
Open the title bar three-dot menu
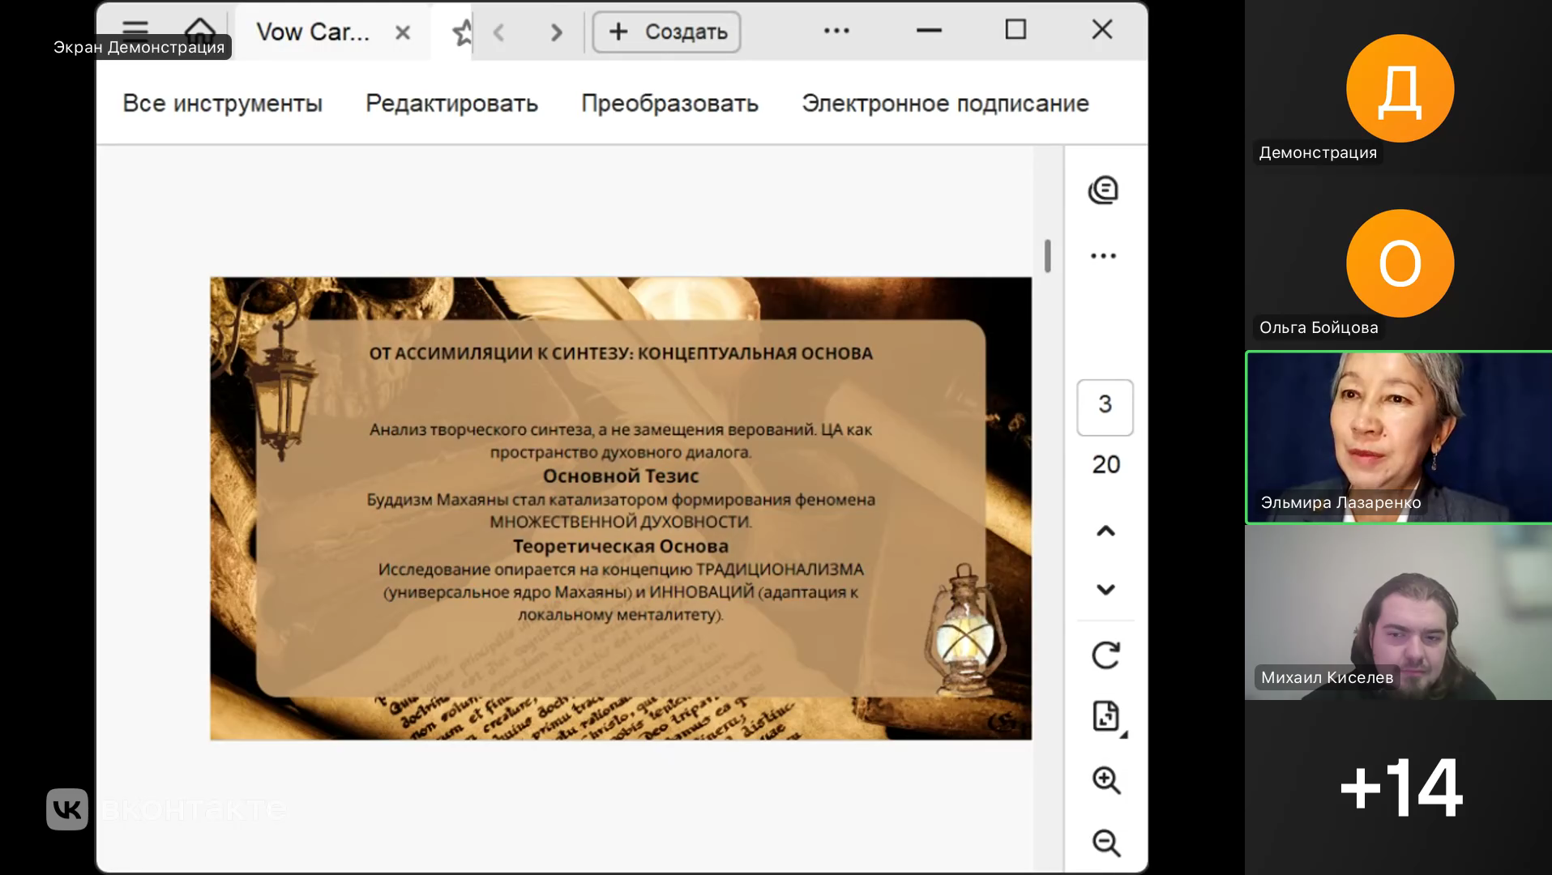pyautogui.click(x=836, y=31)
